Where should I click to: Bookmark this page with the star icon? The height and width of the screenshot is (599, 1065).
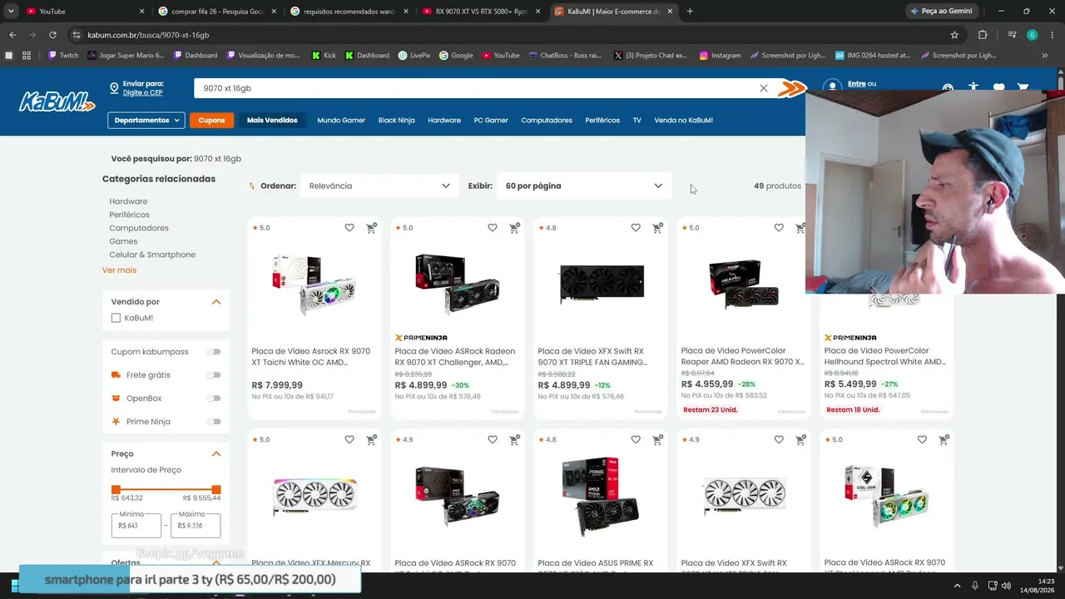954,35
